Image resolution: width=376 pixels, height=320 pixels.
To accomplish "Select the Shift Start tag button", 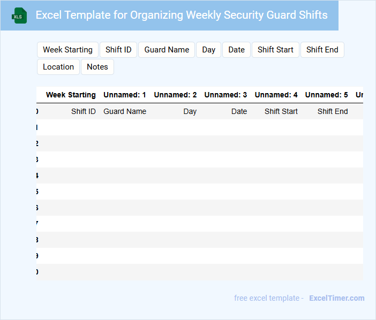I will (275, 50).
